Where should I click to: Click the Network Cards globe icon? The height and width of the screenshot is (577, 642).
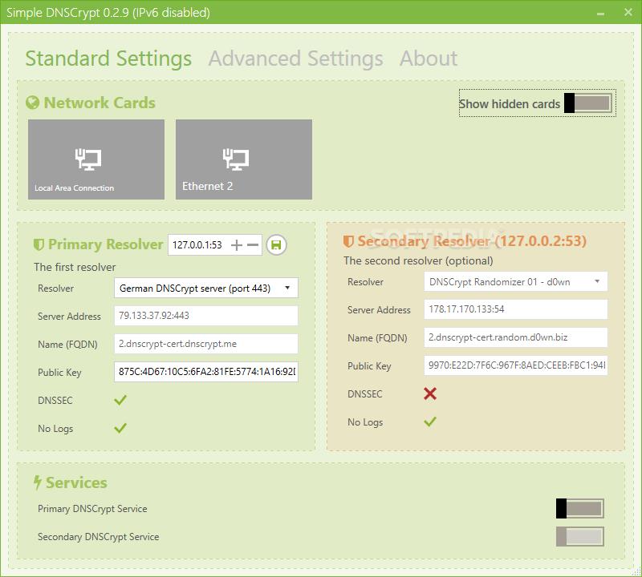tap(33, 103)
